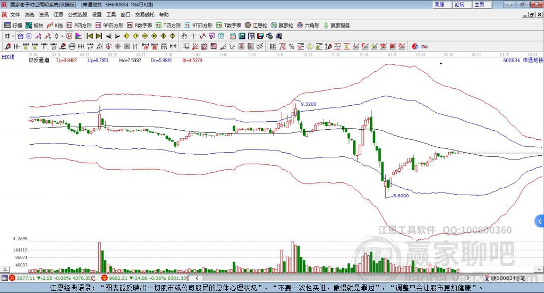This screenshot has height=293, width=544.
Task: Click the horizontal scrollbar left arrow
Action: [x=197, y=278]
